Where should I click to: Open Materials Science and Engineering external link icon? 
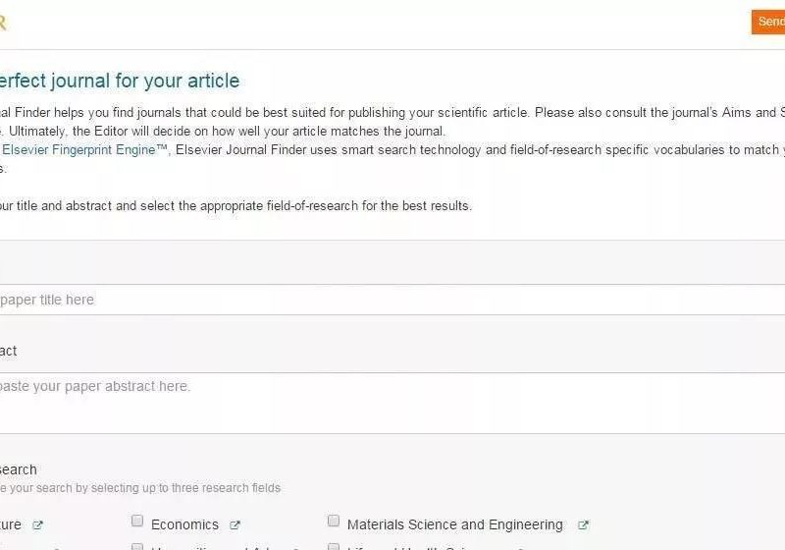click(x=583, y=525)
